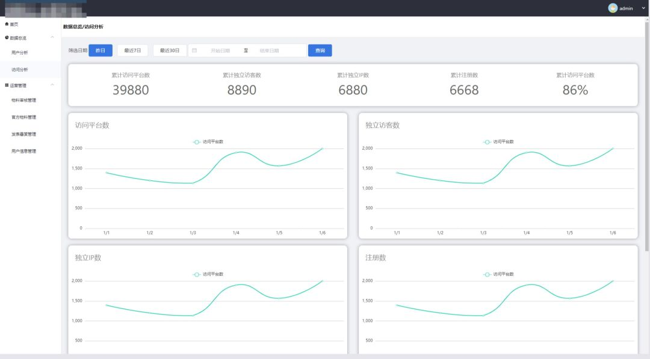
Task: Click the blue 查询 button
Action: tap(320, 51)
